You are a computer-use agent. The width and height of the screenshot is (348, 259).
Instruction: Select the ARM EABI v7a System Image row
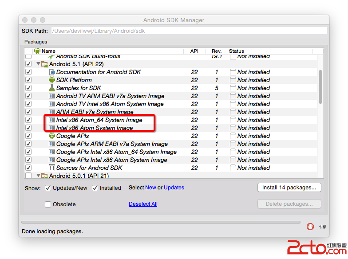click(170, 112)
